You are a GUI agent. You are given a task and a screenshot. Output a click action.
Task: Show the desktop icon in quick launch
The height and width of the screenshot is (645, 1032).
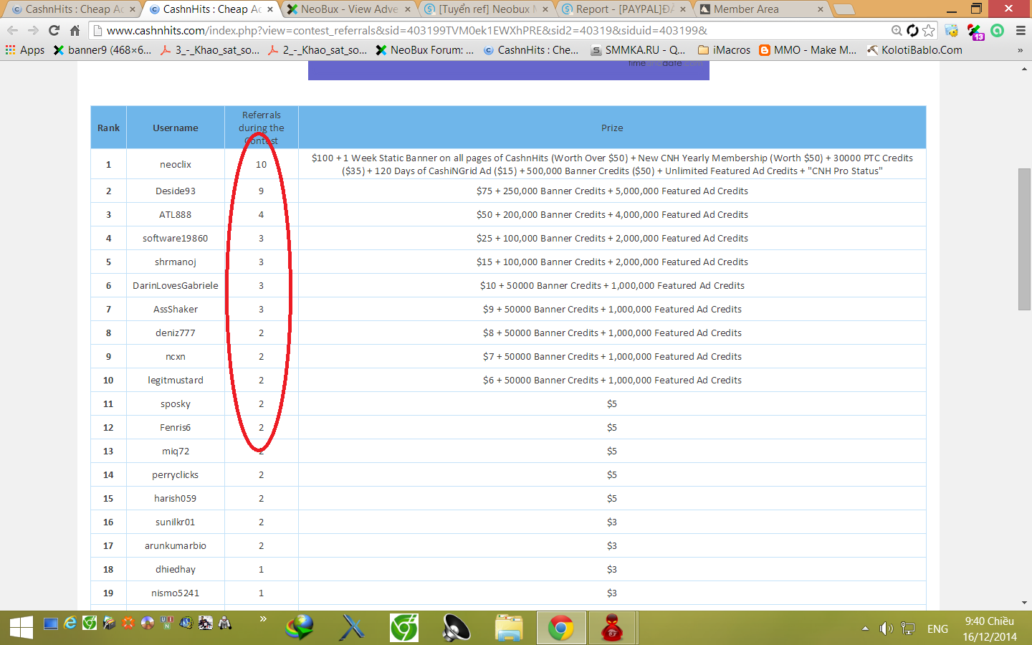(x=51, y=623)
